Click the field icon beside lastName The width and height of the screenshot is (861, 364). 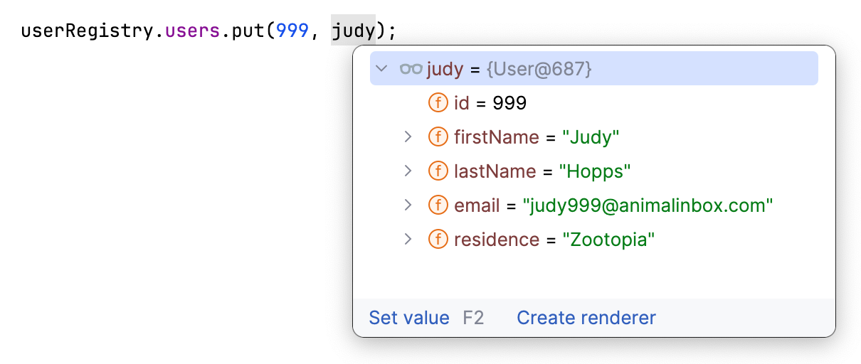click(x=438, y=171)
